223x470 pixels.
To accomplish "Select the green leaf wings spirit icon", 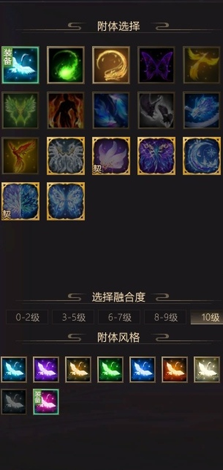I will [x=20, y=111].
